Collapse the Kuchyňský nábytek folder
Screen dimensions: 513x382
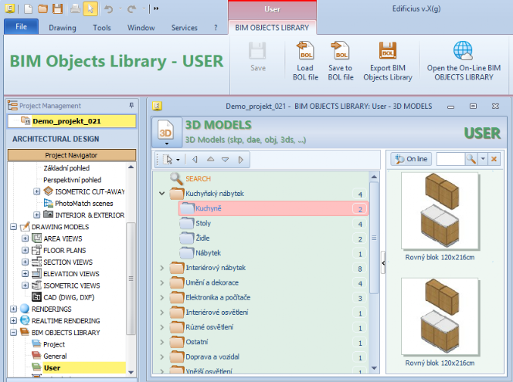pos(161,194)
